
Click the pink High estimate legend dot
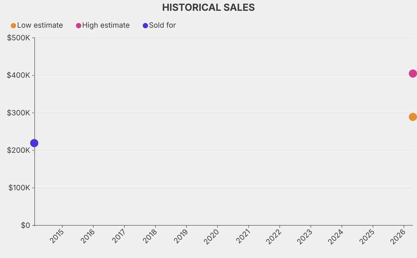[x=79, y=26]
